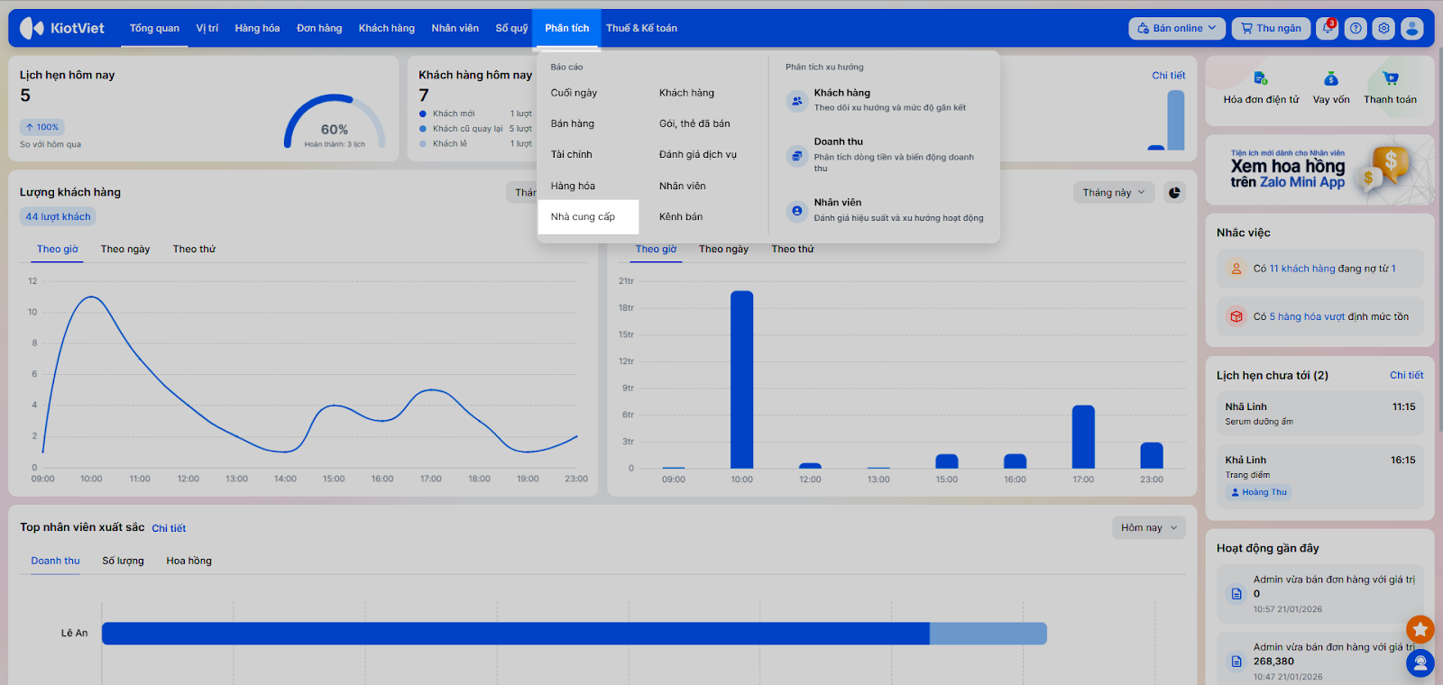Open settings gear icon in header
Image resolution: width=1443 pixels, height=685 pixels.
coord(1383,28)
